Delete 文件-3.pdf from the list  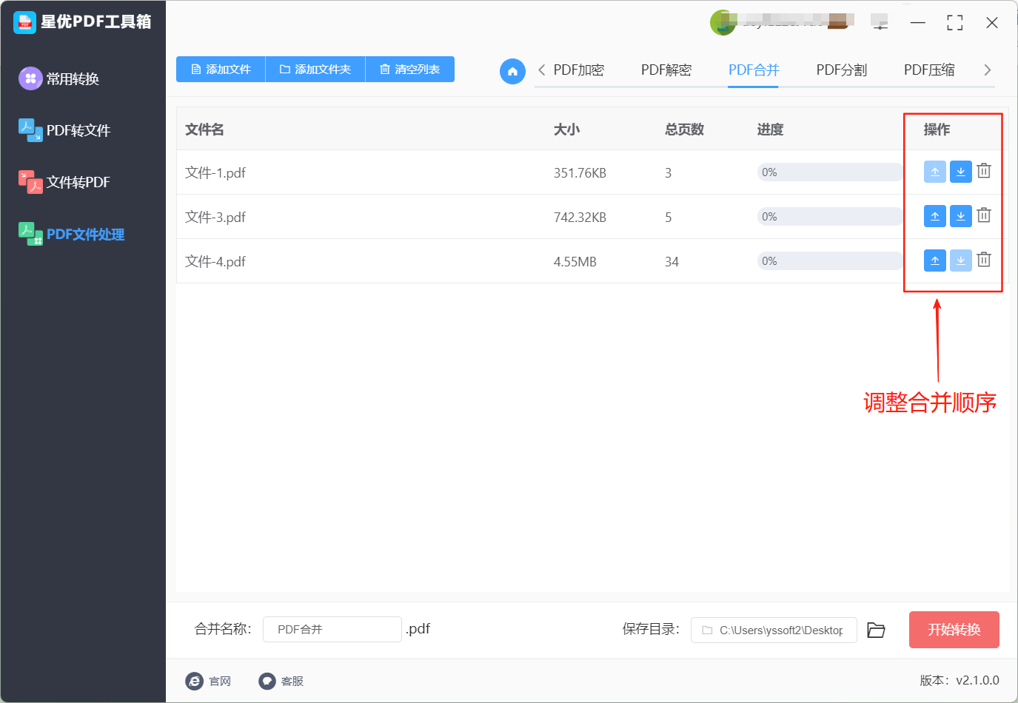point(984,215)
